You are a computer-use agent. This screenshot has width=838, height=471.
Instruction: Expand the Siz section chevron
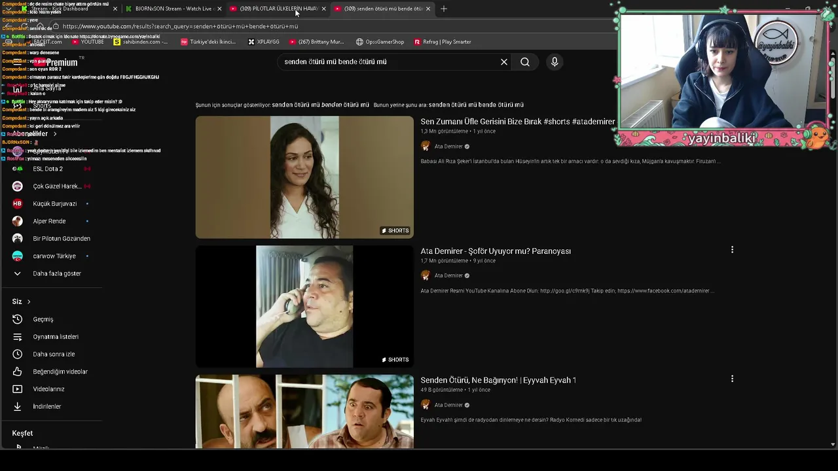click(x=29, y=302)
